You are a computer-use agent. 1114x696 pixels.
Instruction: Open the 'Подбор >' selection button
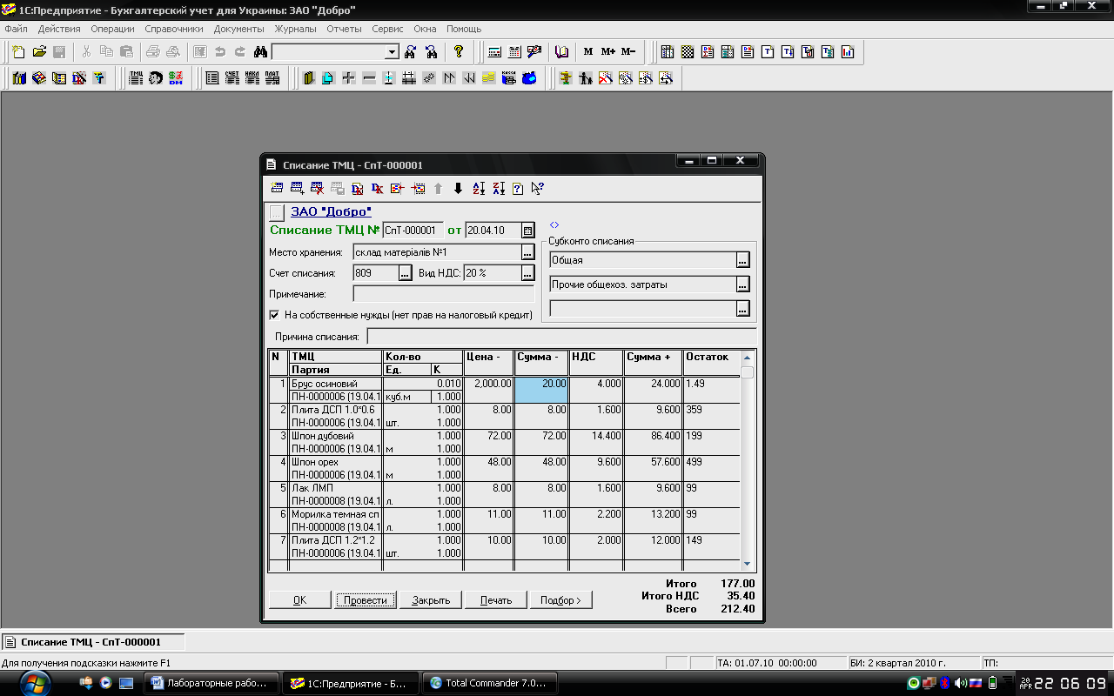coord(560,600)
